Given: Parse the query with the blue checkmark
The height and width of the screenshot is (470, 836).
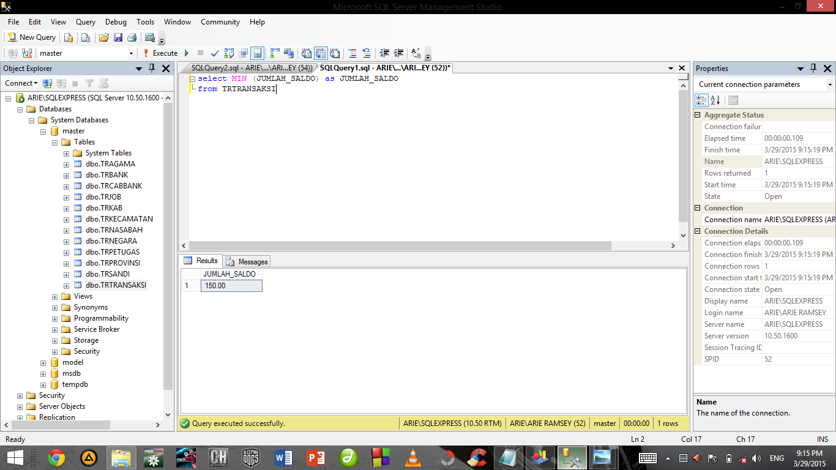Looking at the screenshot, I should [215, 53].
